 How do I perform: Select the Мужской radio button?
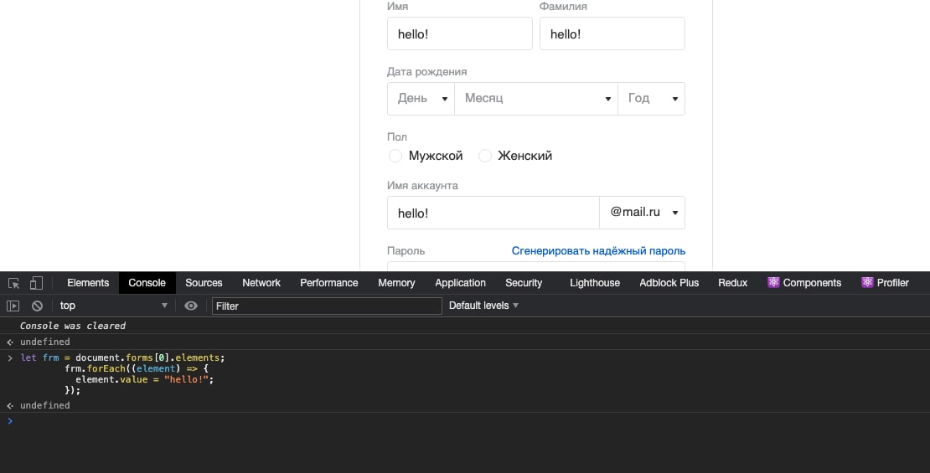[395, 156]
